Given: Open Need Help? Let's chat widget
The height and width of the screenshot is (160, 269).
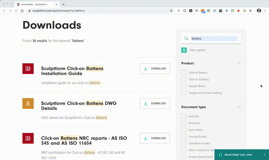Looking at the screenshot, I should pos(242,155).
